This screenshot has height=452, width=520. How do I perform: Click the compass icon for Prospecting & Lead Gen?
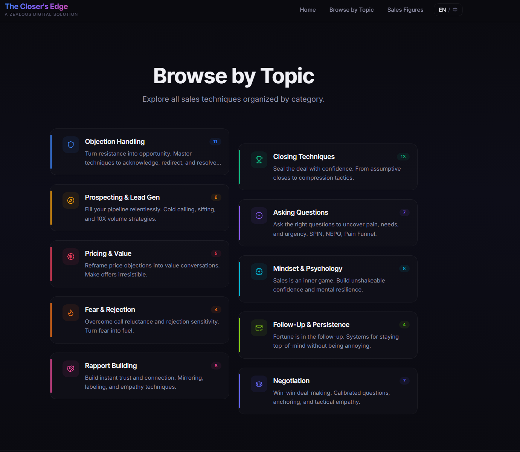tap(71, 200)
